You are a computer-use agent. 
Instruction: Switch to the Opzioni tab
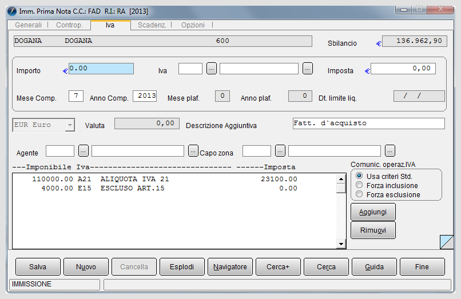point(193,25)
